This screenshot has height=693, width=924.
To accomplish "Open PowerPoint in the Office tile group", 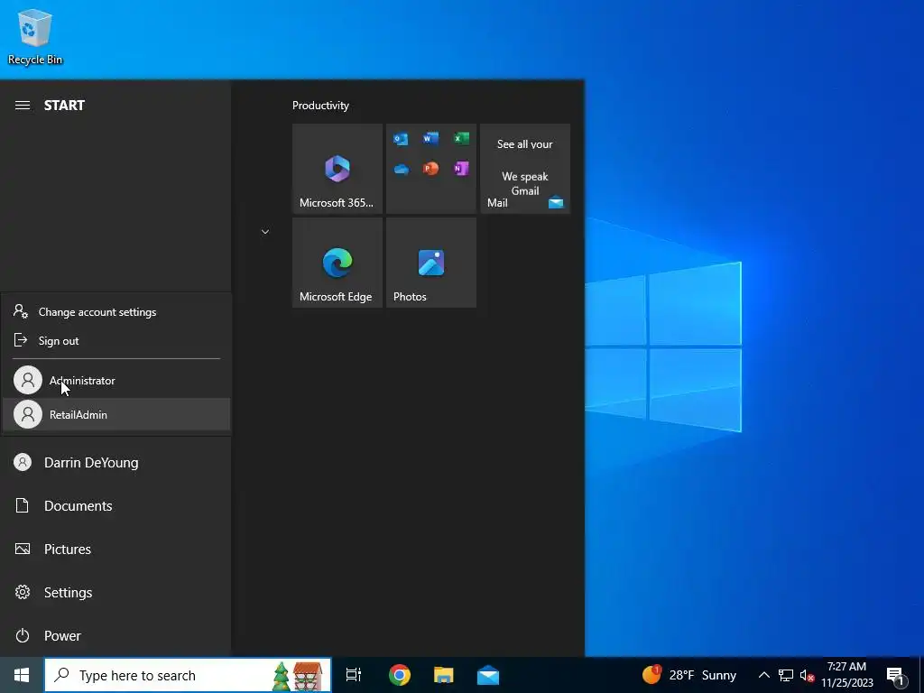I will (430, 169).
